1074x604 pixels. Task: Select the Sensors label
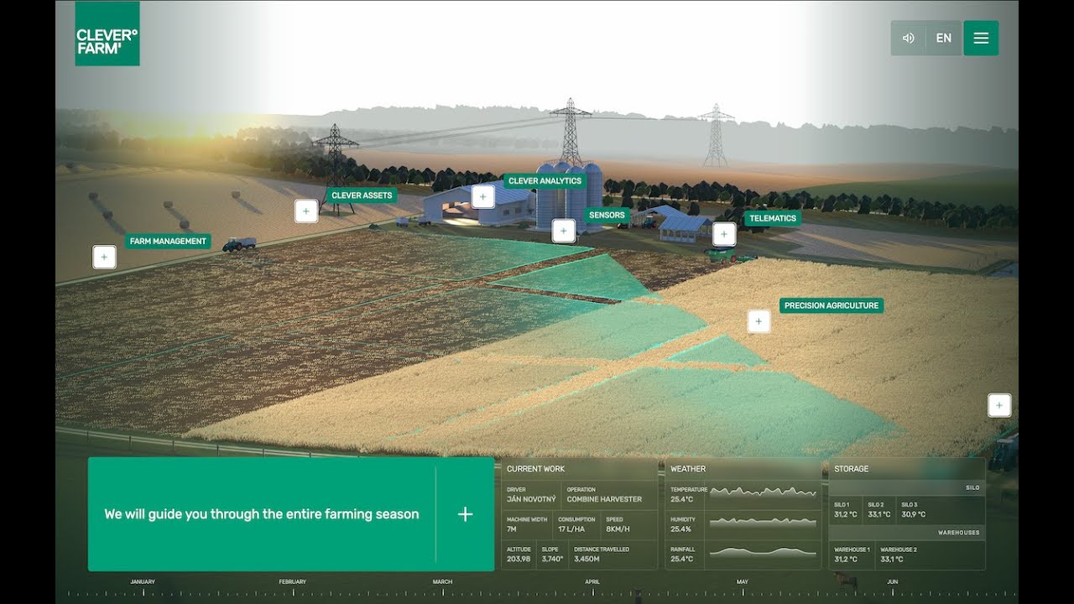607,215
